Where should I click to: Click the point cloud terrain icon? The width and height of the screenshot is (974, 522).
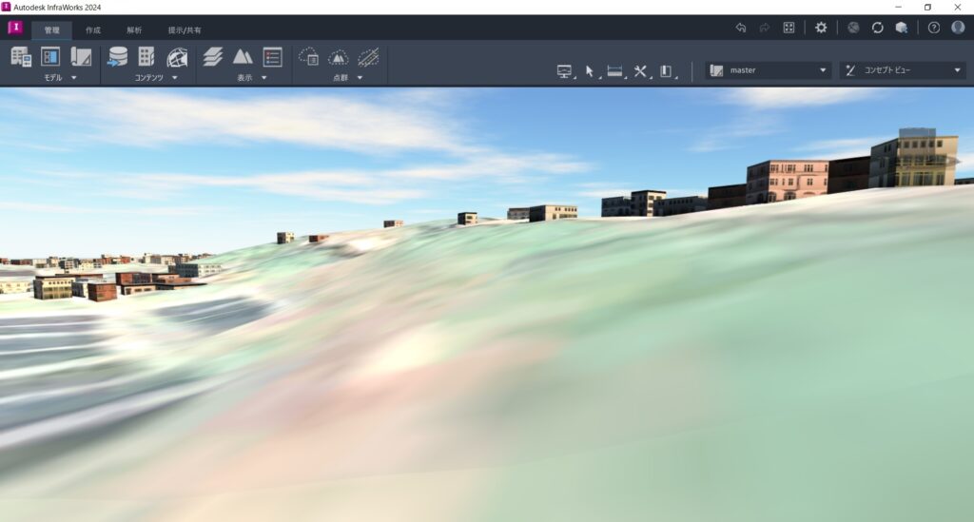tap(339, 57)
